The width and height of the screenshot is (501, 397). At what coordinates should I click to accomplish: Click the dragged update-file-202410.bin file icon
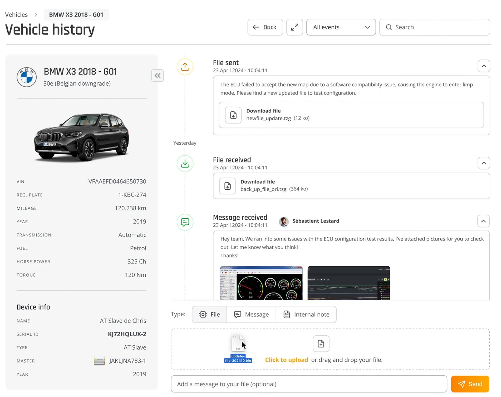tap(238, 349)
